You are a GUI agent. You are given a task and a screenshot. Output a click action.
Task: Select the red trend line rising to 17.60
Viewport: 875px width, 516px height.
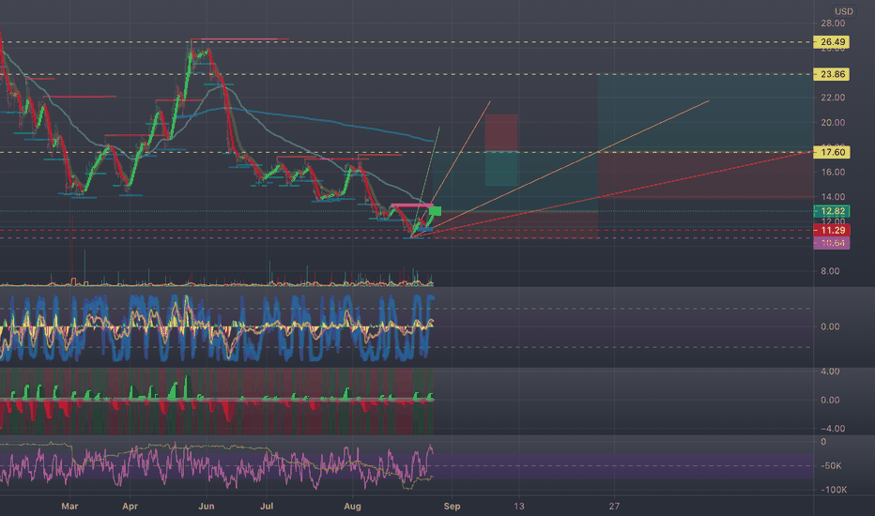click(x=614, y=194)
